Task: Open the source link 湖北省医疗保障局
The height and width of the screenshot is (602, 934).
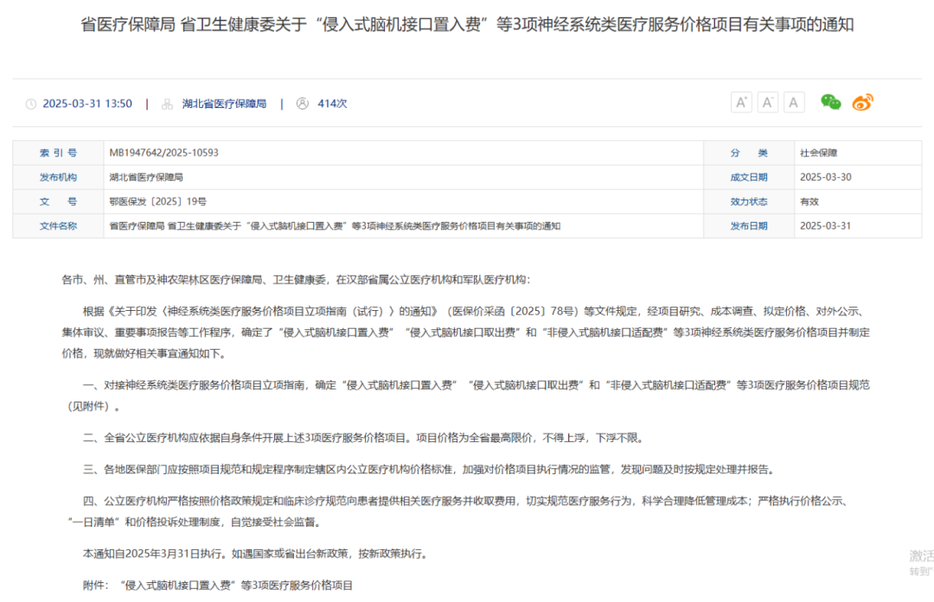Action: click(x=224, y=103)
